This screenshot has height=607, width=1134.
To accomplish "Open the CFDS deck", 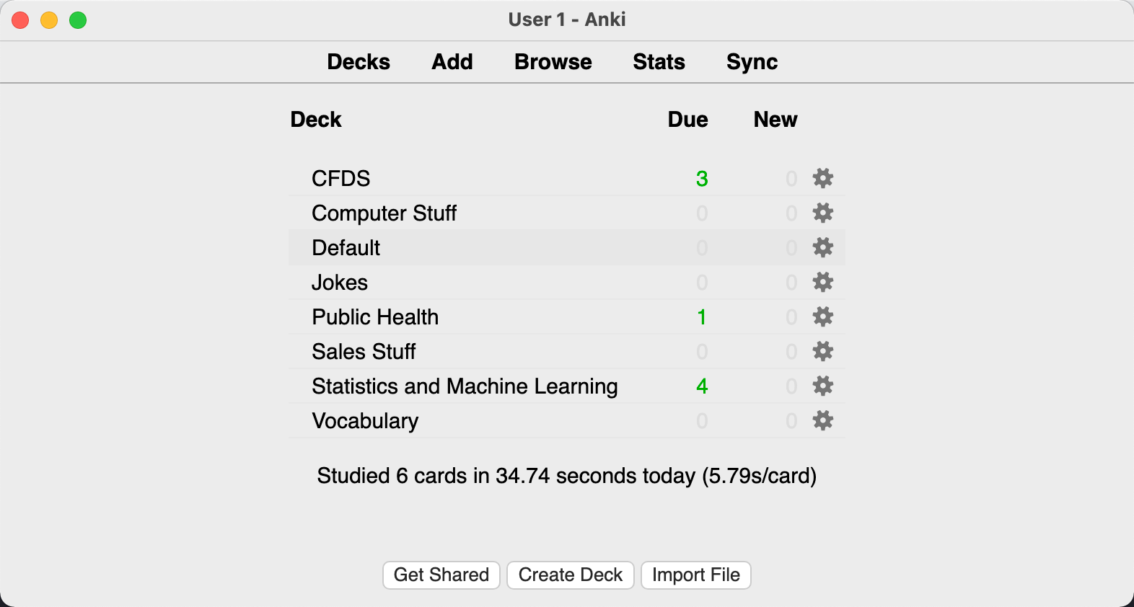I will pos(340,179).
